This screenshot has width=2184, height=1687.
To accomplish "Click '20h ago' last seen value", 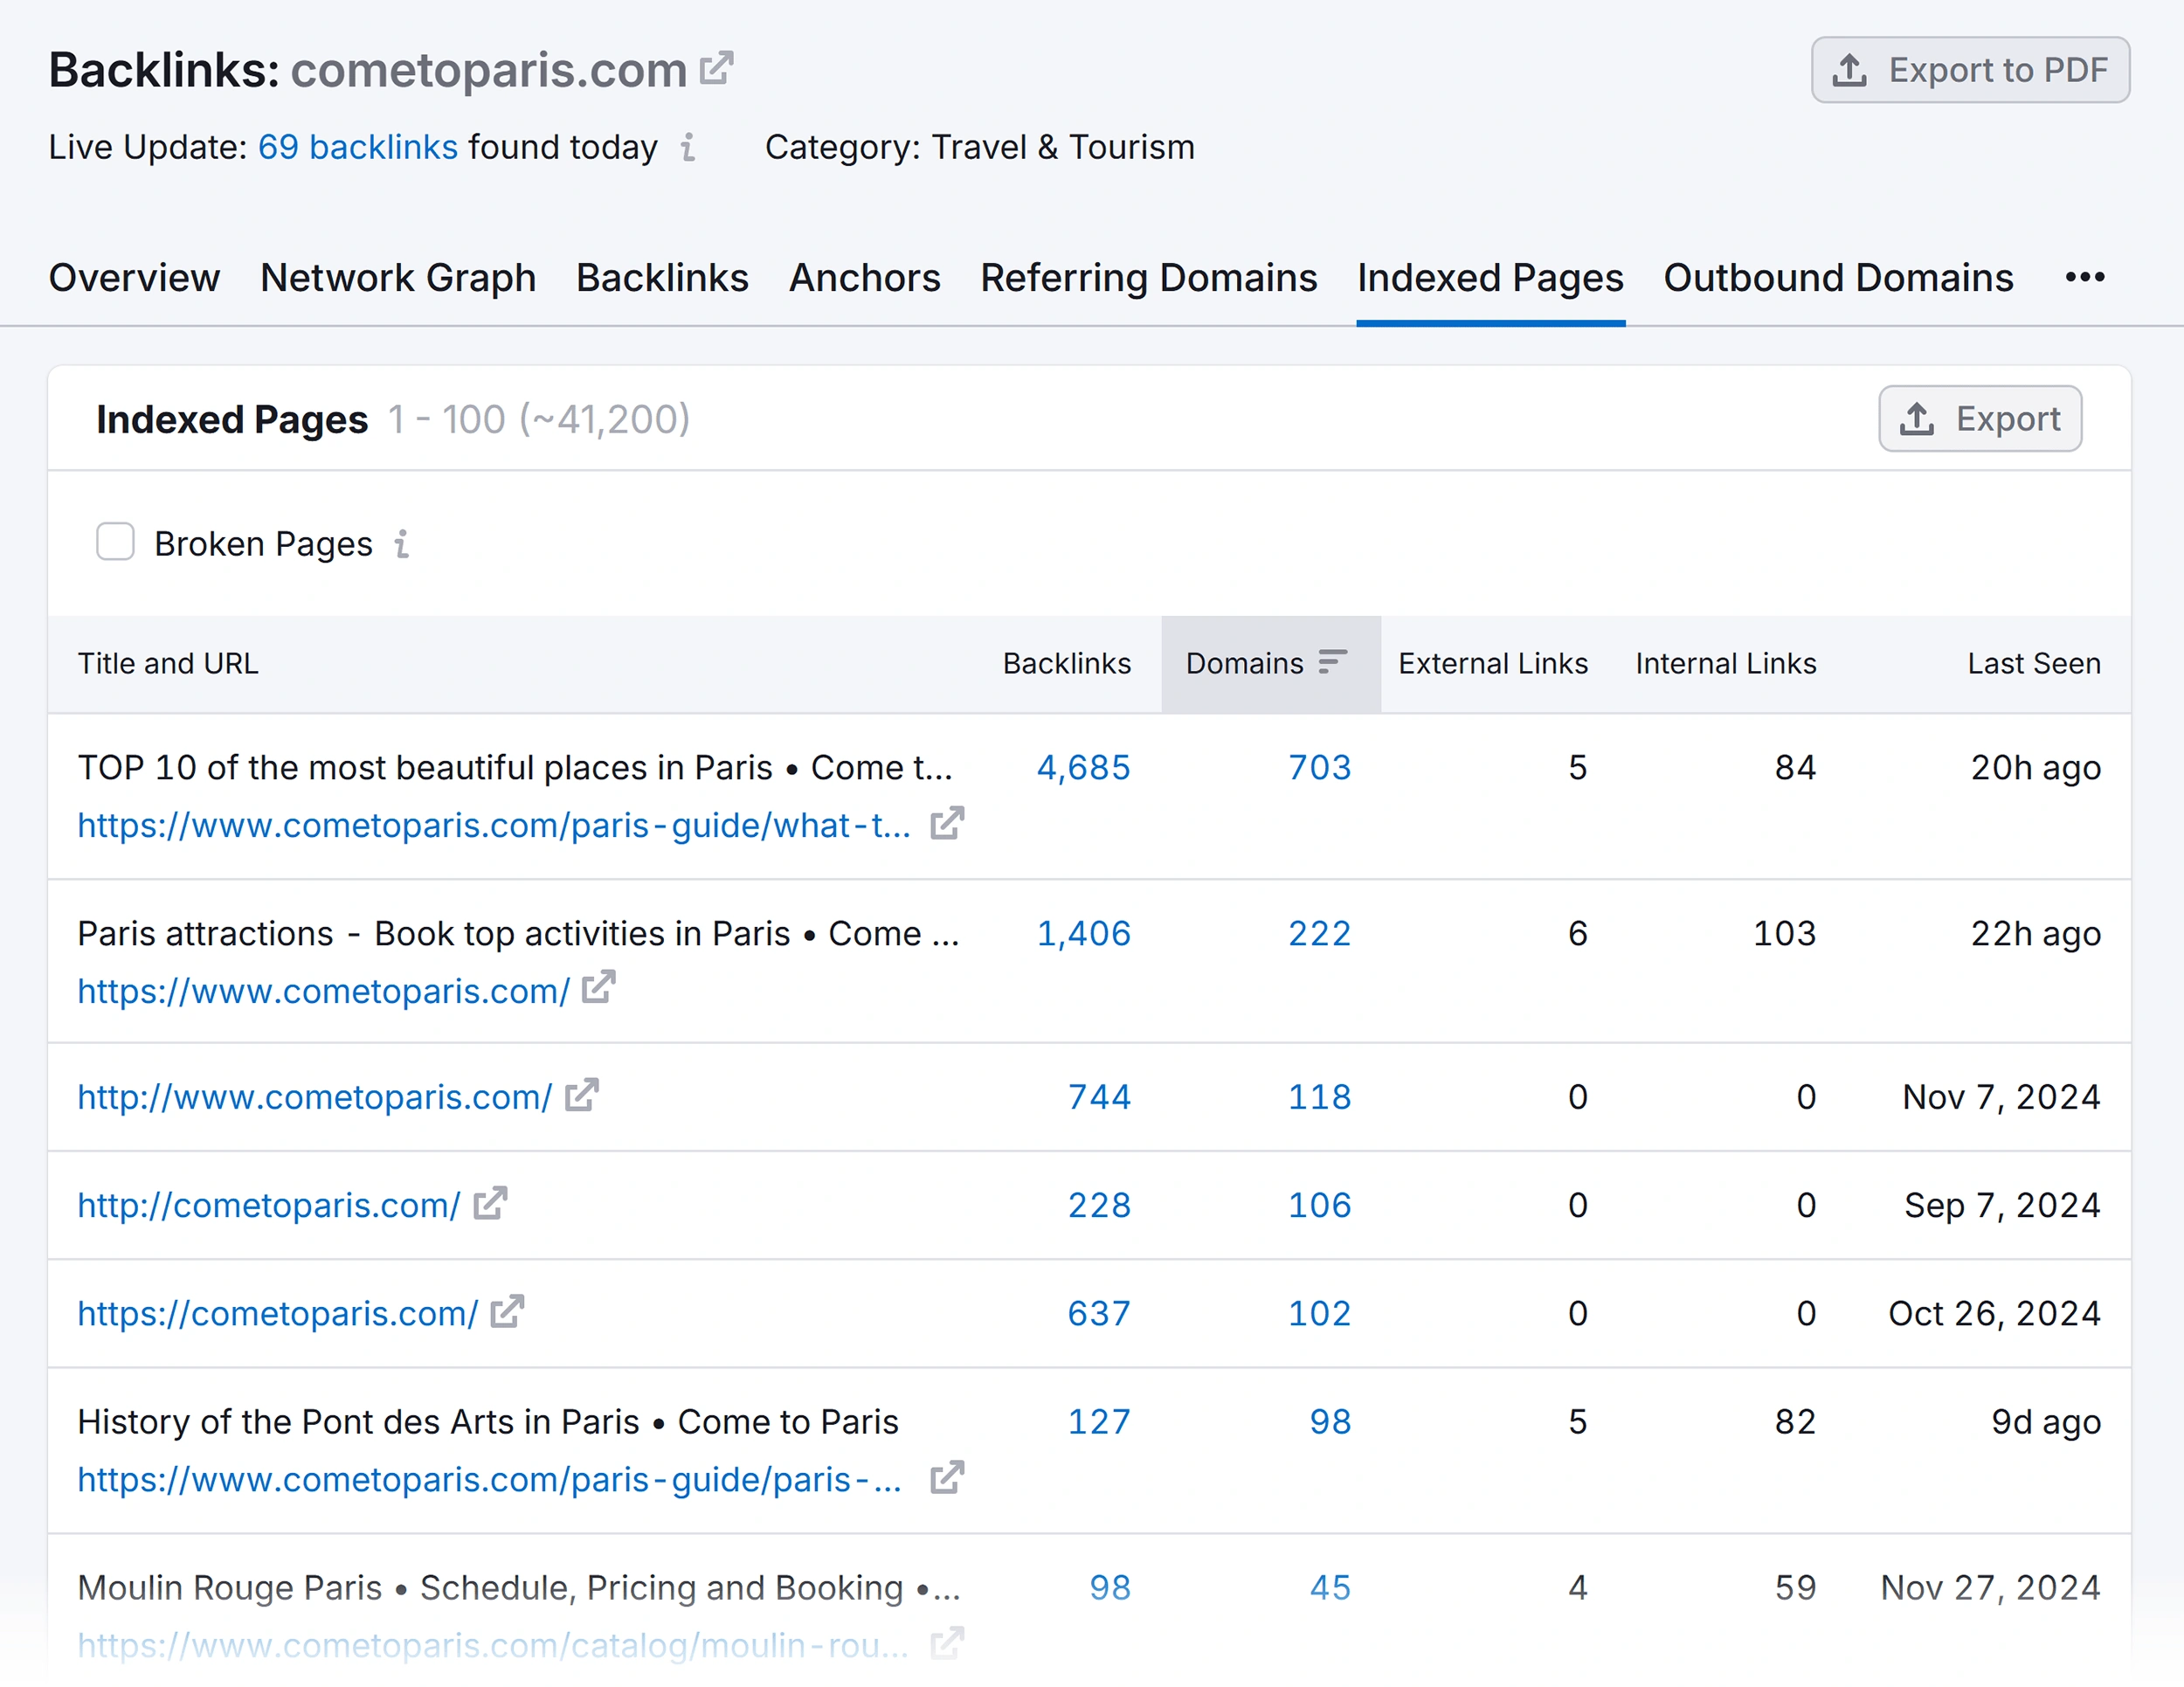I will coord(2036,767).
